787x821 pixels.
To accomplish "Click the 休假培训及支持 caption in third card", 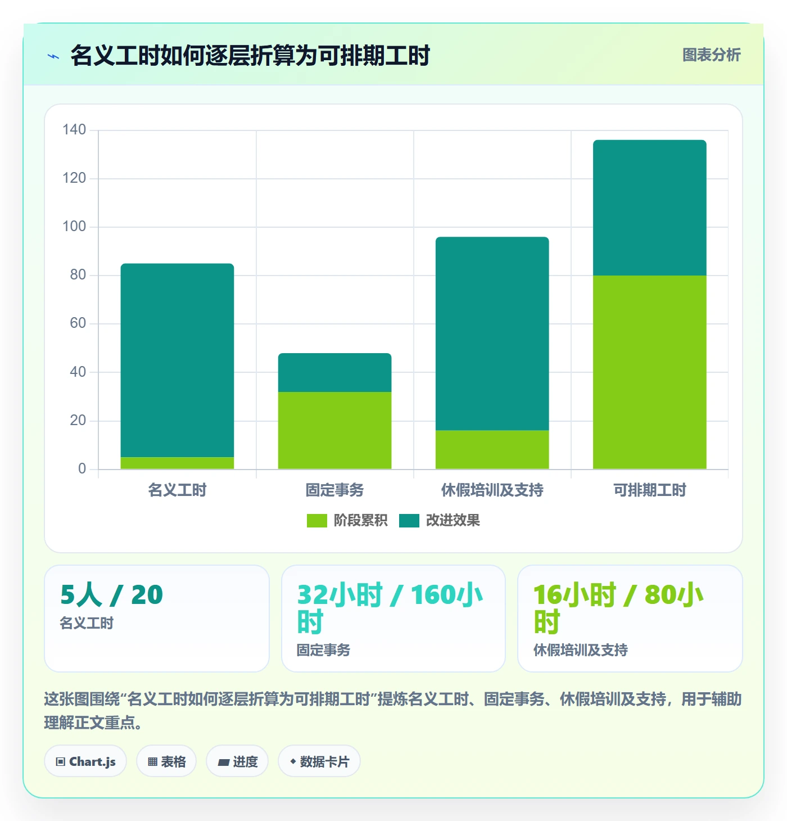I will pyautogui.click(x=581, y=650).
